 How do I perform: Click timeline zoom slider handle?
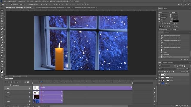39,106
